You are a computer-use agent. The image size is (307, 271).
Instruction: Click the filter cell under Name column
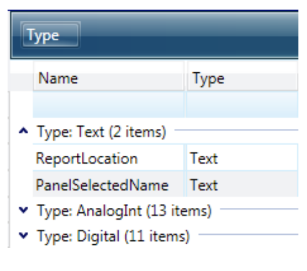point(109,105)
